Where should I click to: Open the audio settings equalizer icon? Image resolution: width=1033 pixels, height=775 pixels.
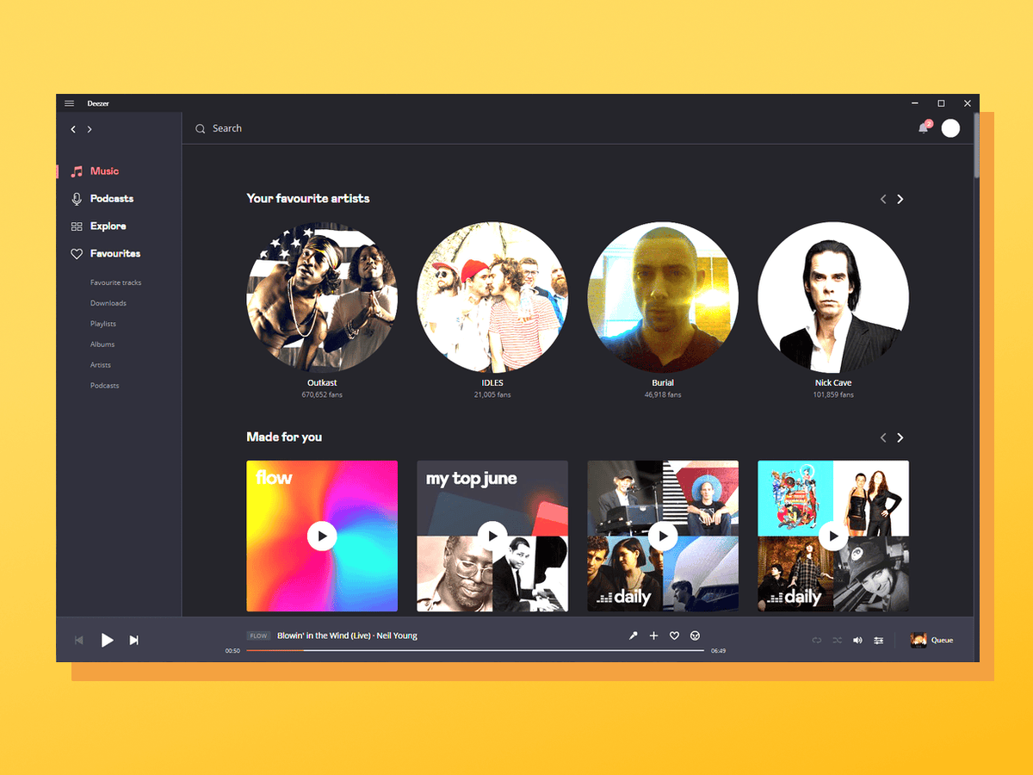tap(878, 640)
